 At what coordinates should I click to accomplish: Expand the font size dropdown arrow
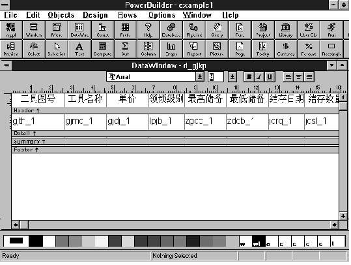[x=232, y=77]
